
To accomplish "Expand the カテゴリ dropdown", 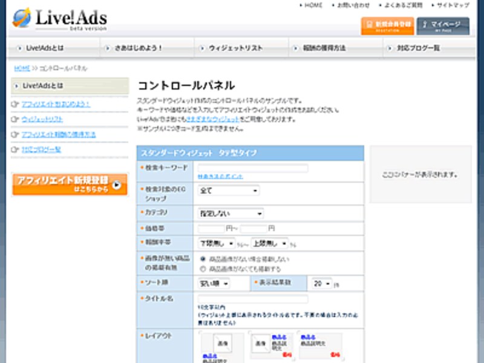I will click(x=231, y=214).
